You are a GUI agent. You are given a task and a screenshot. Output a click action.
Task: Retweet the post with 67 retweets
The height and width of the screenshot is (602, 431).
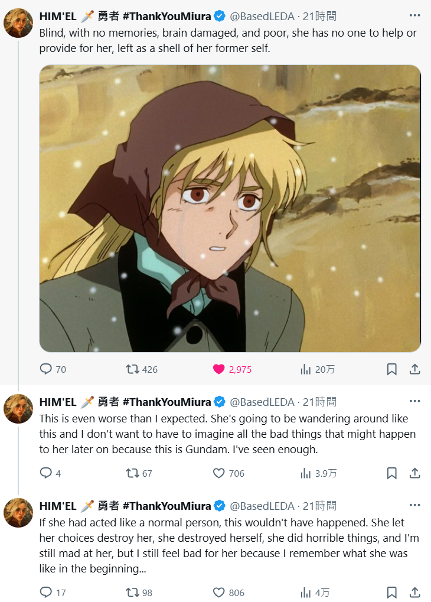pyautogui.click(x=132, y=473)
